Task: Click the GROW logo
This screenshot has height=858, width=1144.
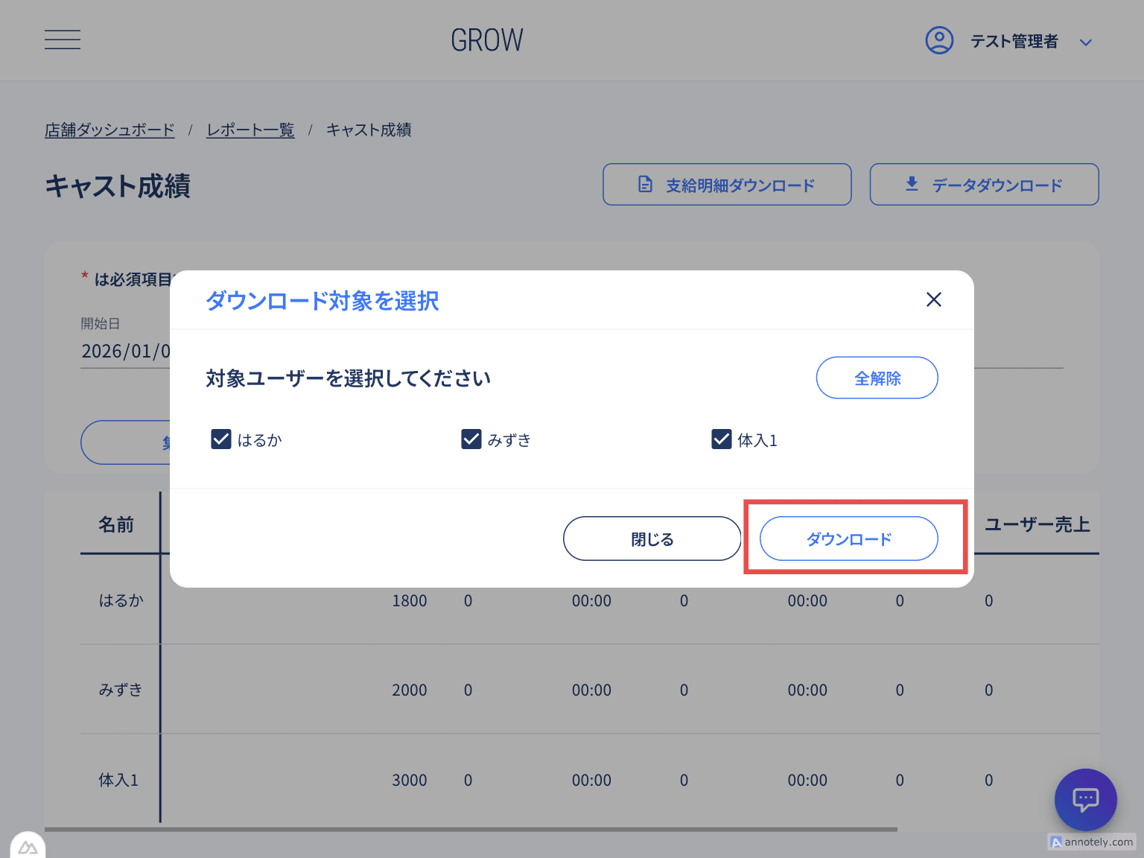Action: (487, 39)
